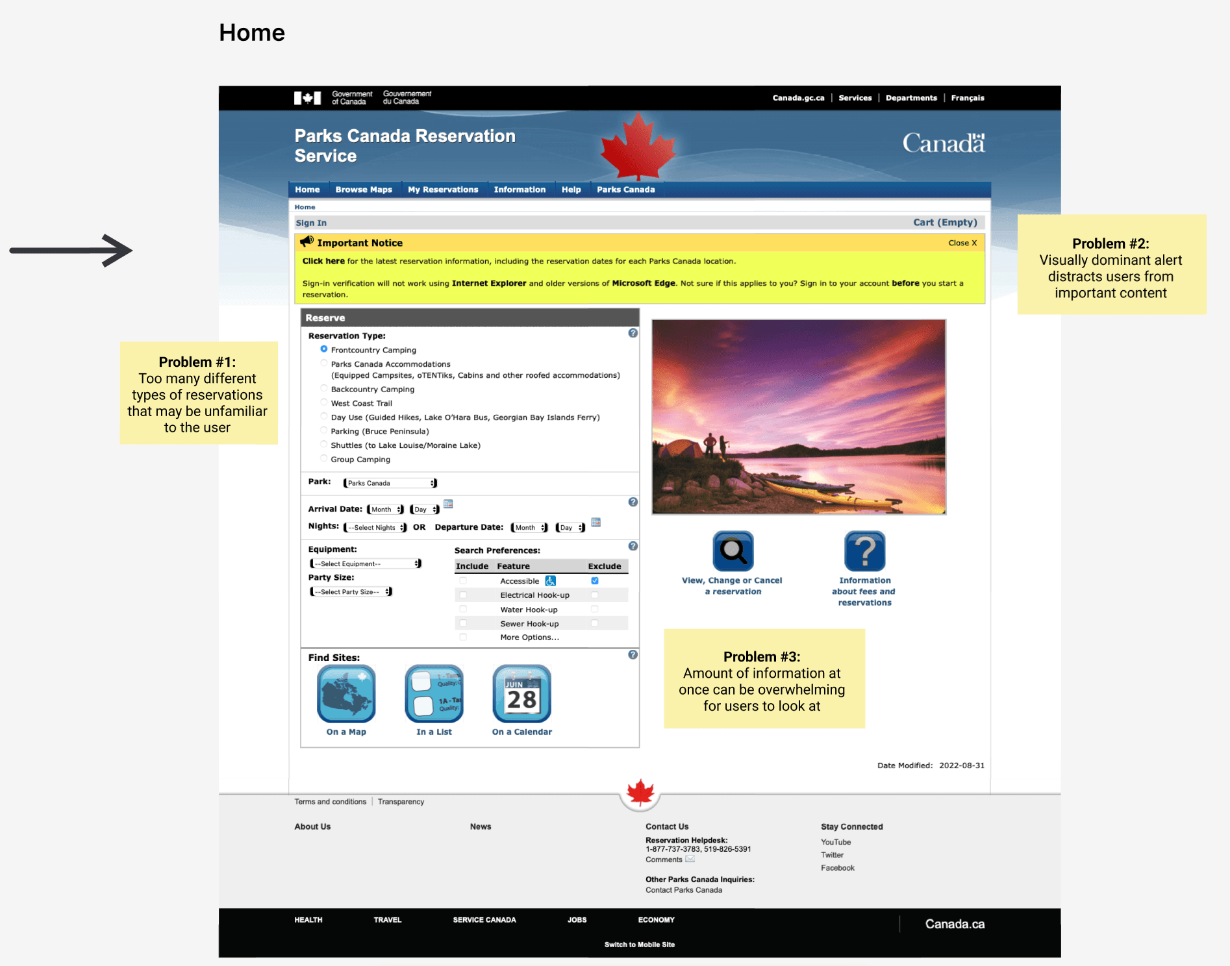Screen dimensions: 1230x966
Task: Click the Home breadcrumb link
Action: click(x=305, y=207)
